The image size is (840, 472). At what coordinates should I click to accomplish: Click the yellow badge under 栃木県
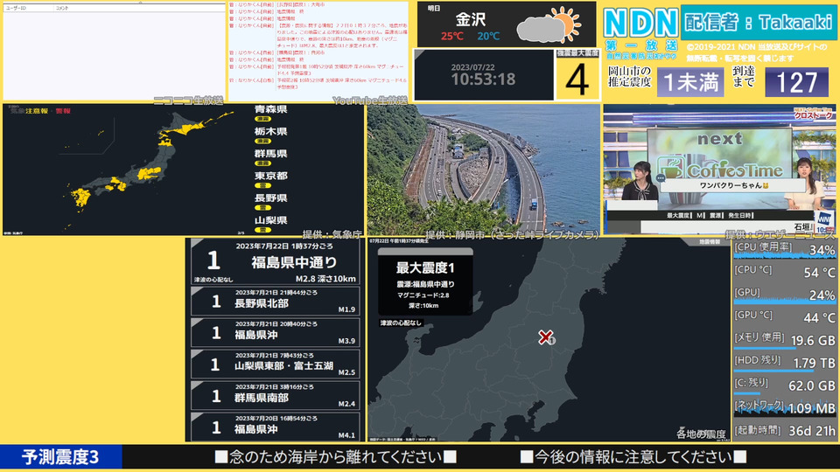(x=262, y=142)
